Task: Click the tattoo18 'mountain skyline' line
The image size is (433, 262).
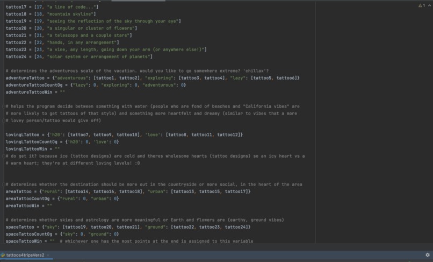Action: point(50,14)
